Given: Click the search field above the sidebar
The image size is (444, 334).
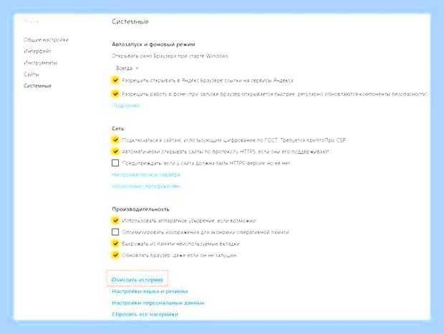Looking at the screenshot, I should point(31,21).
